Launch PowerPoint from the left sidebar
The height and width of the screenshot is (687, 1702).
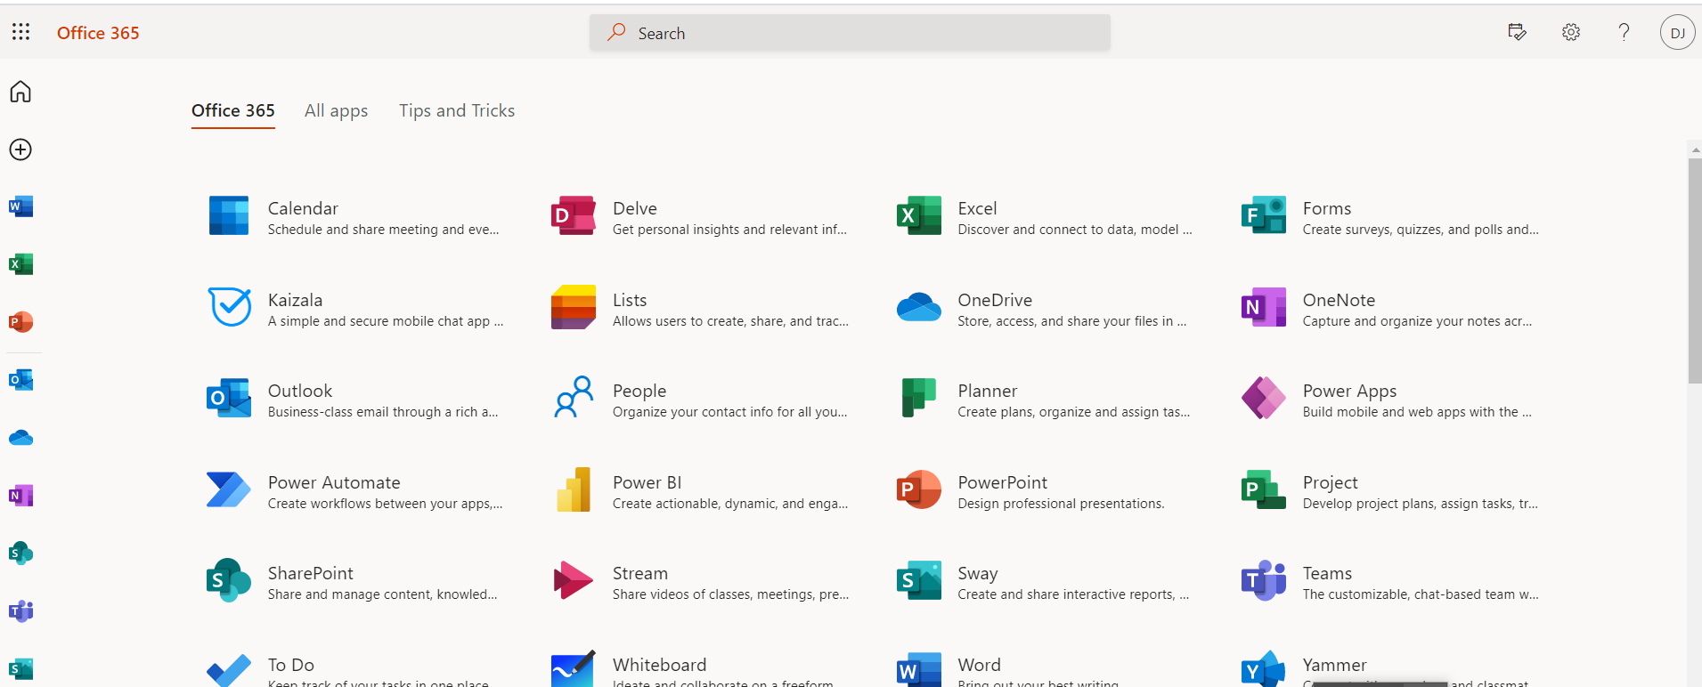[x=20, y=322]
